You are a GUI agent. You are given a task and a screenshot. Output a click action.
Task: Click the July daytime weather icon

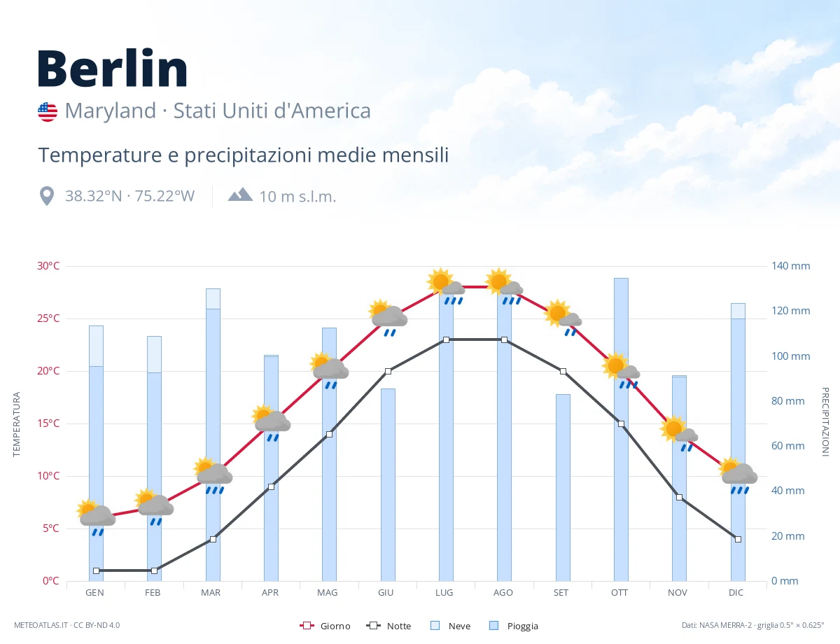[x=446, y=286]
